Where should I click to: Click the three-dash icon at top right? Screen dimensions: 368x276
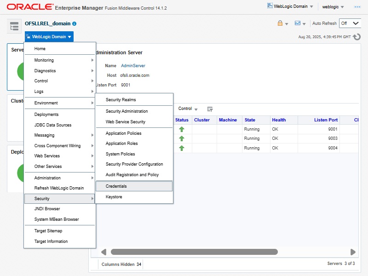357,7
